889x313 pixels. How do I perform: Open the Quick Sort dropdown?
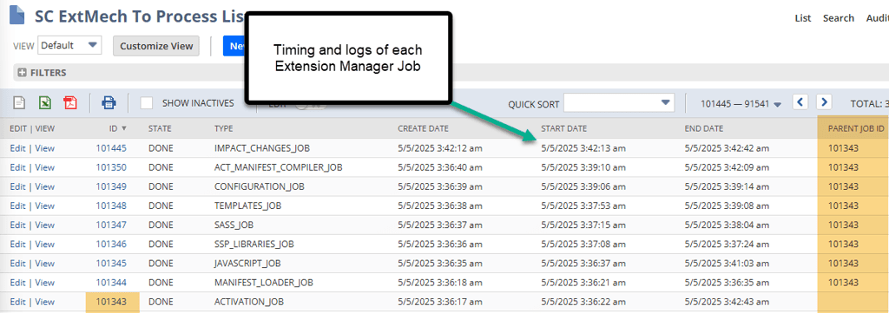pyautogui.click(x=619, y=103)
